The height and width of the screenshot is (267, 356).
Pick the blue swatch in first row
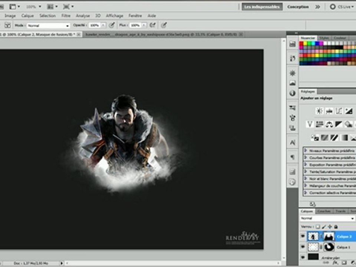coord(317,43)
